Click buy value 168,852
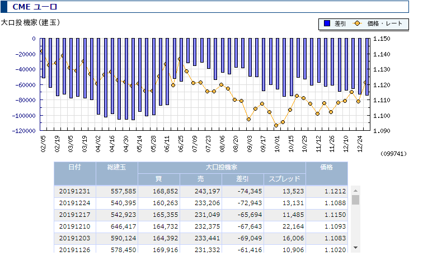Viewport: 423px width, 256px height. [166, 191]
